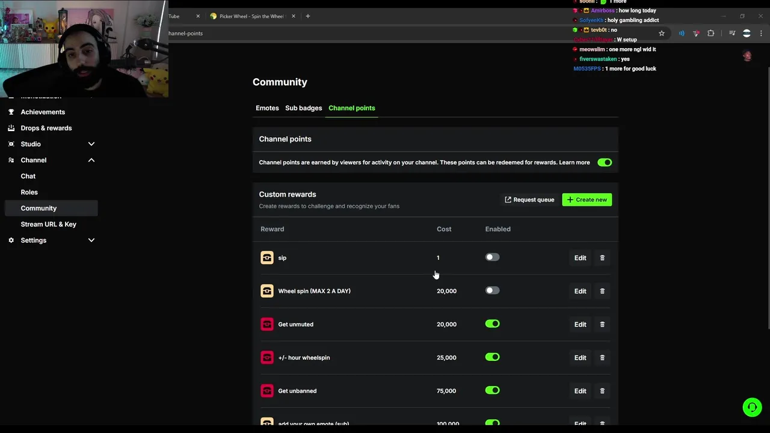Switch to the Sub badges tab
Viewport: 770px width, 433px height.
tap(303, 108)
